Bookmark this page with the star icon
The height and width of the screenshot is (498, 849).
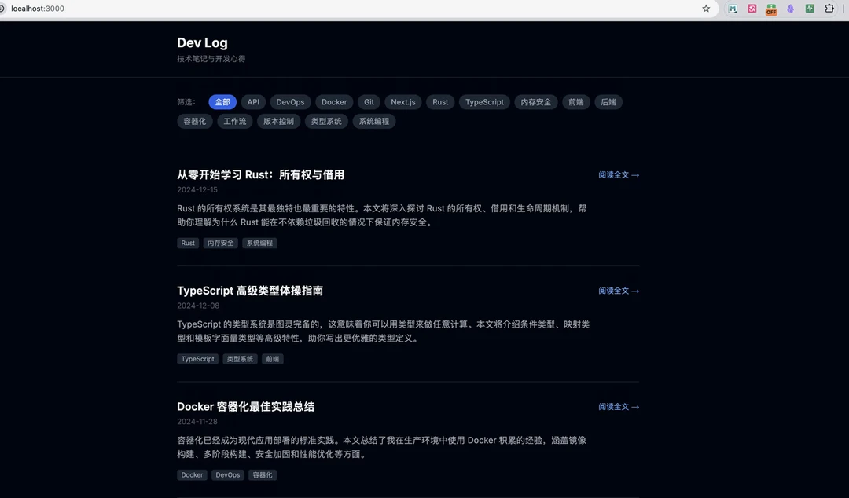tap(705, 9)
